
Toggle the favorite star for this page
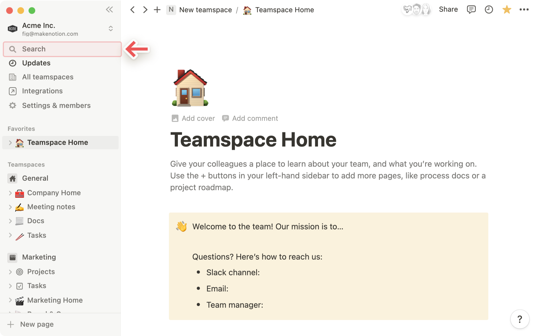tap(507, 10)
